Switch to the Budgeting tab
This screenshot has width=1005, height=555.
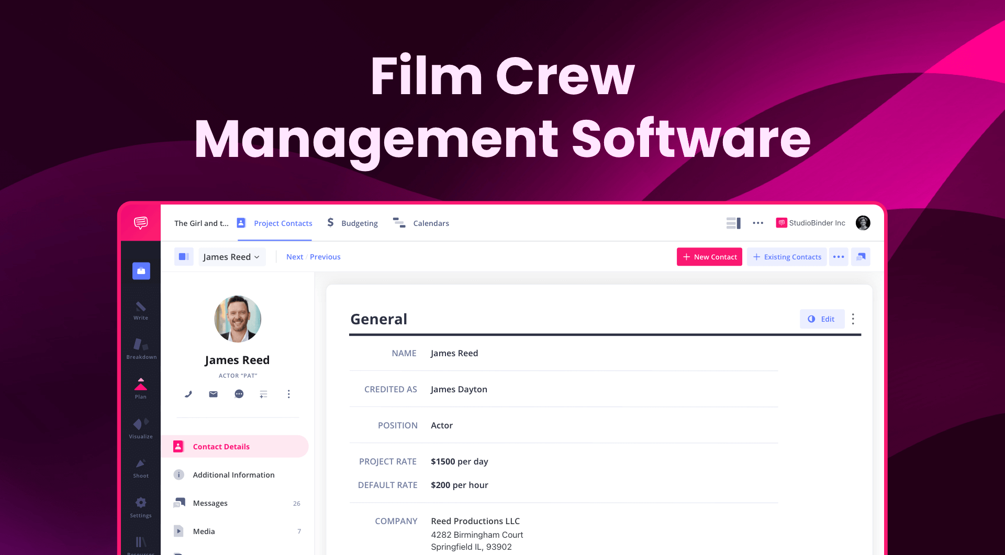click(x=352, y=223)
